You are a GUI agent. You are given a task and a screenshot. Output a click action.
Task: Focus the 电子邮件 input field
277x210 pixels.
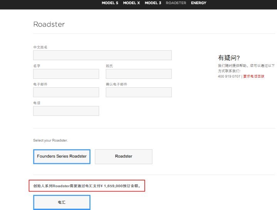66,92
